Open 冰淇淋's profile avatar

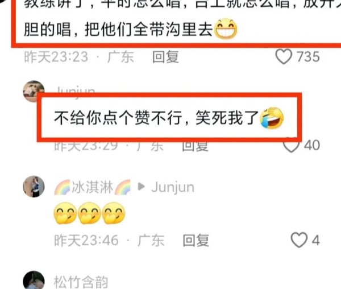click(34, 187)
